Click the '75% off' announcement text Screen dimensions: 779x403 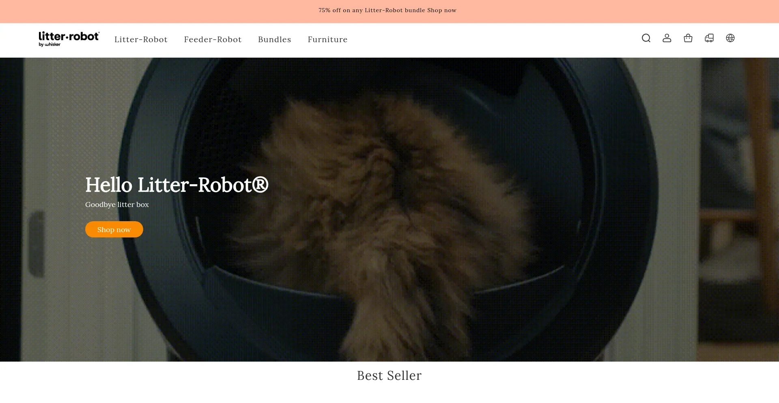371,11
